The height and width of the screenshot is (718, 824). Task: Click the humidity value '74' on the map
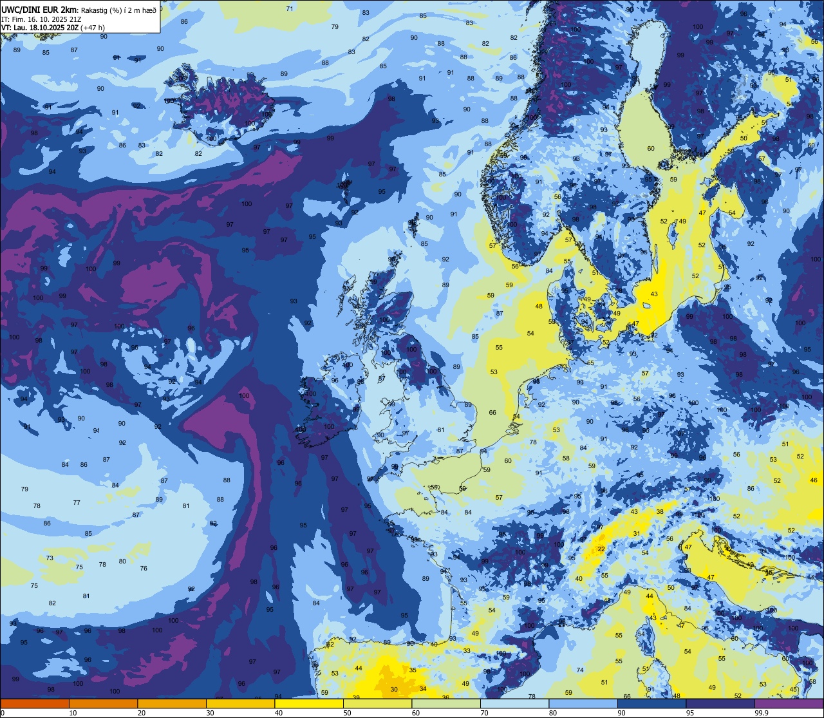point(580,670)
